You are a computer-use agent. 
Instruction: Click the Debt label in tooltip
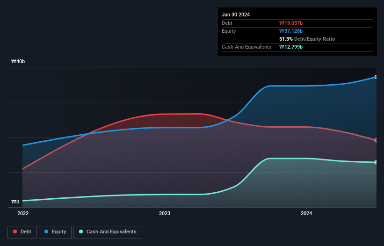click(x=227, y=23)
